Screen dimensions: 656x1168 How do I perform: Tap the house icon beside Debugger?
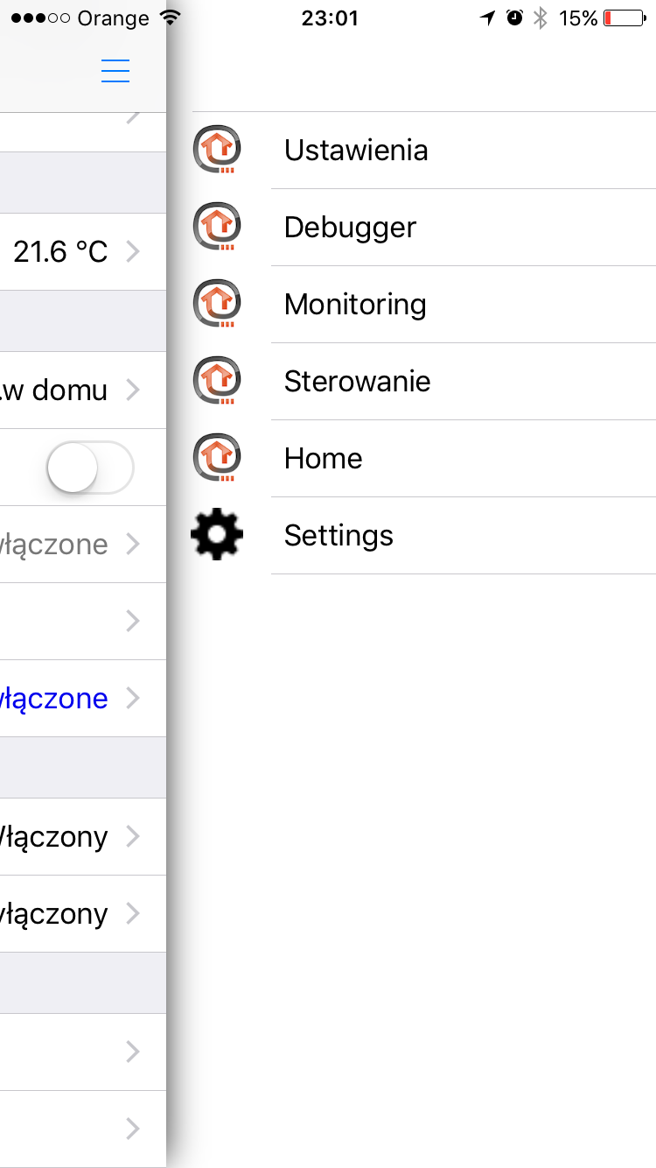pyautogui.click(x=217, y=227)
